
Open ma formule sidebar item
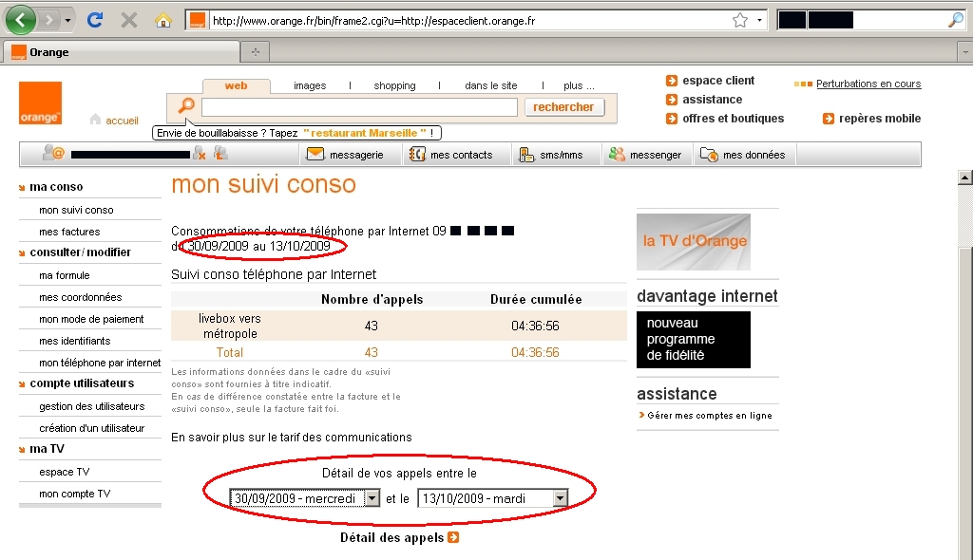click(65, 275)
